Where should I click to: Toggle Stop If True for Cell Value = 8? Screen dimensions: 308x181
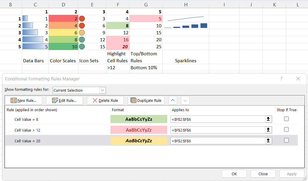click(286, 119)
